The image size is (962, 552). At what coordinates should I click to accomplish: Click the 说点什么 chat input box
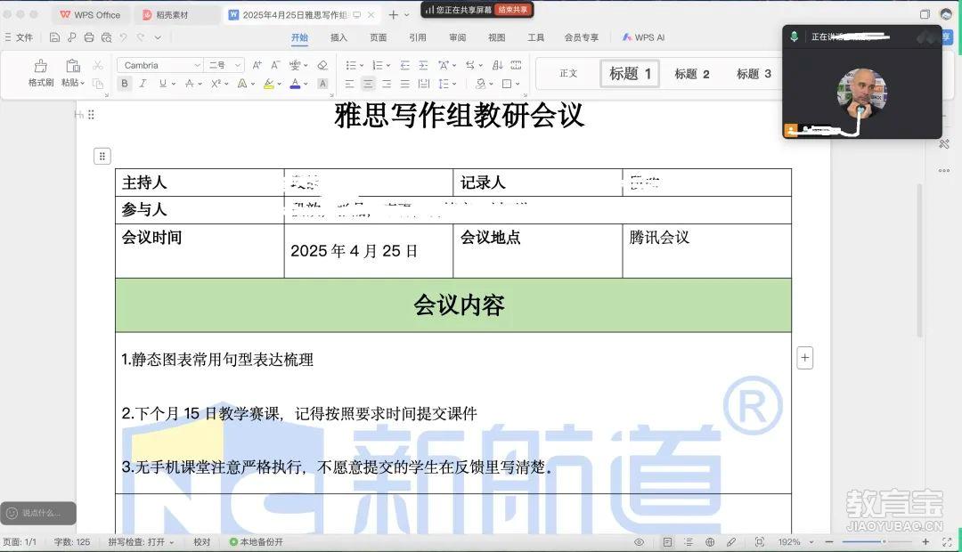click(38, 513)
